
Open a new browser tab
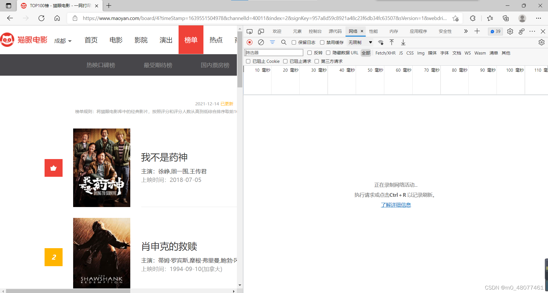tap(109, 5)
